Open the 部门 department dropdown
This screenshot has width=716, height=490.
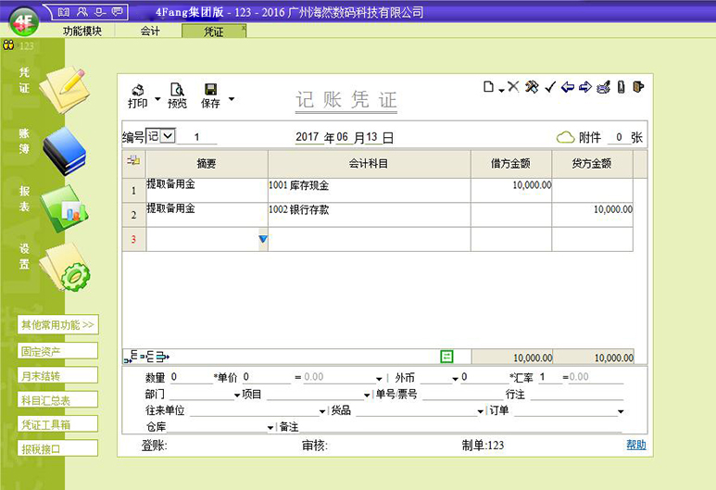pyautogui.click(x=236, y=395)
